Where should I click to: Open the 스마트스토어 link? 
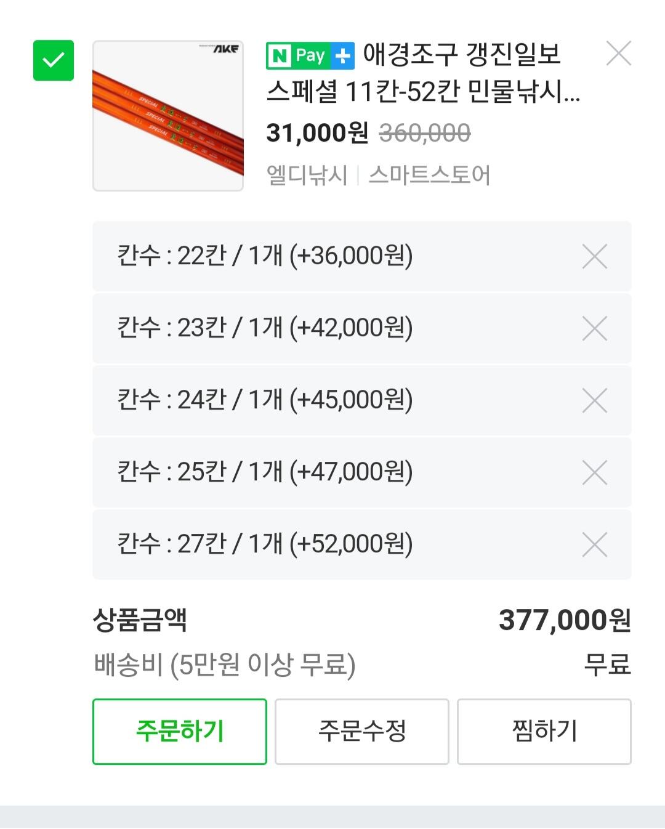pyautogui.click(x=429, y=175)
